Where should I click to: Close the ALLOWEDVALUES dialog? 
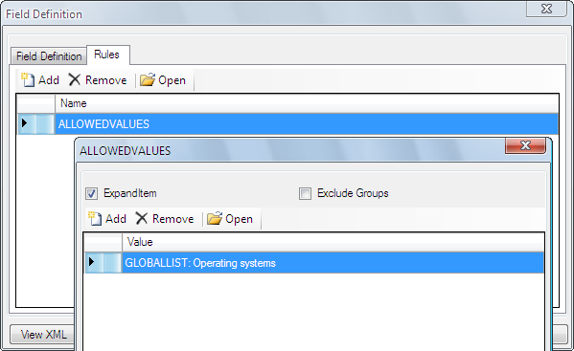525,145
